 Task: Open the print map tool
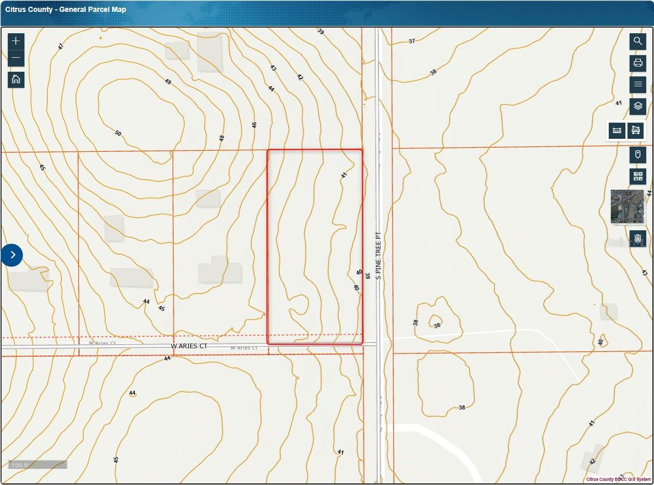(638, 63)
